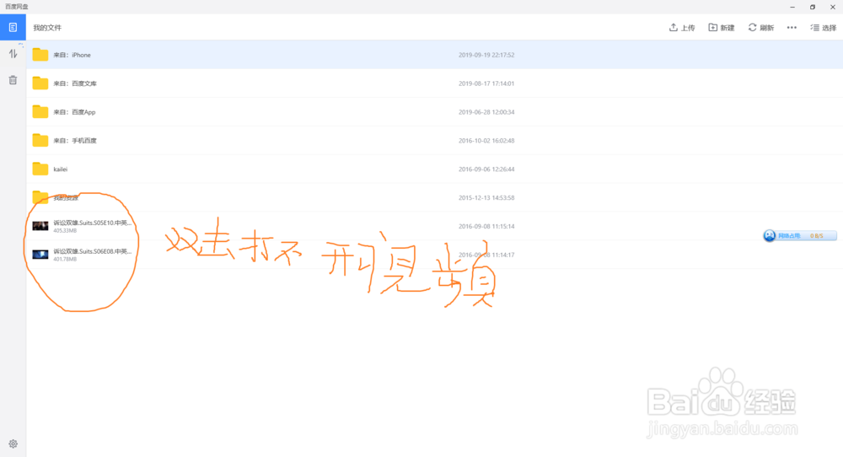The image size is (843, 457).
Task: Click date 2019-09-19 22:17:52
Action: (x=486, y=55)
